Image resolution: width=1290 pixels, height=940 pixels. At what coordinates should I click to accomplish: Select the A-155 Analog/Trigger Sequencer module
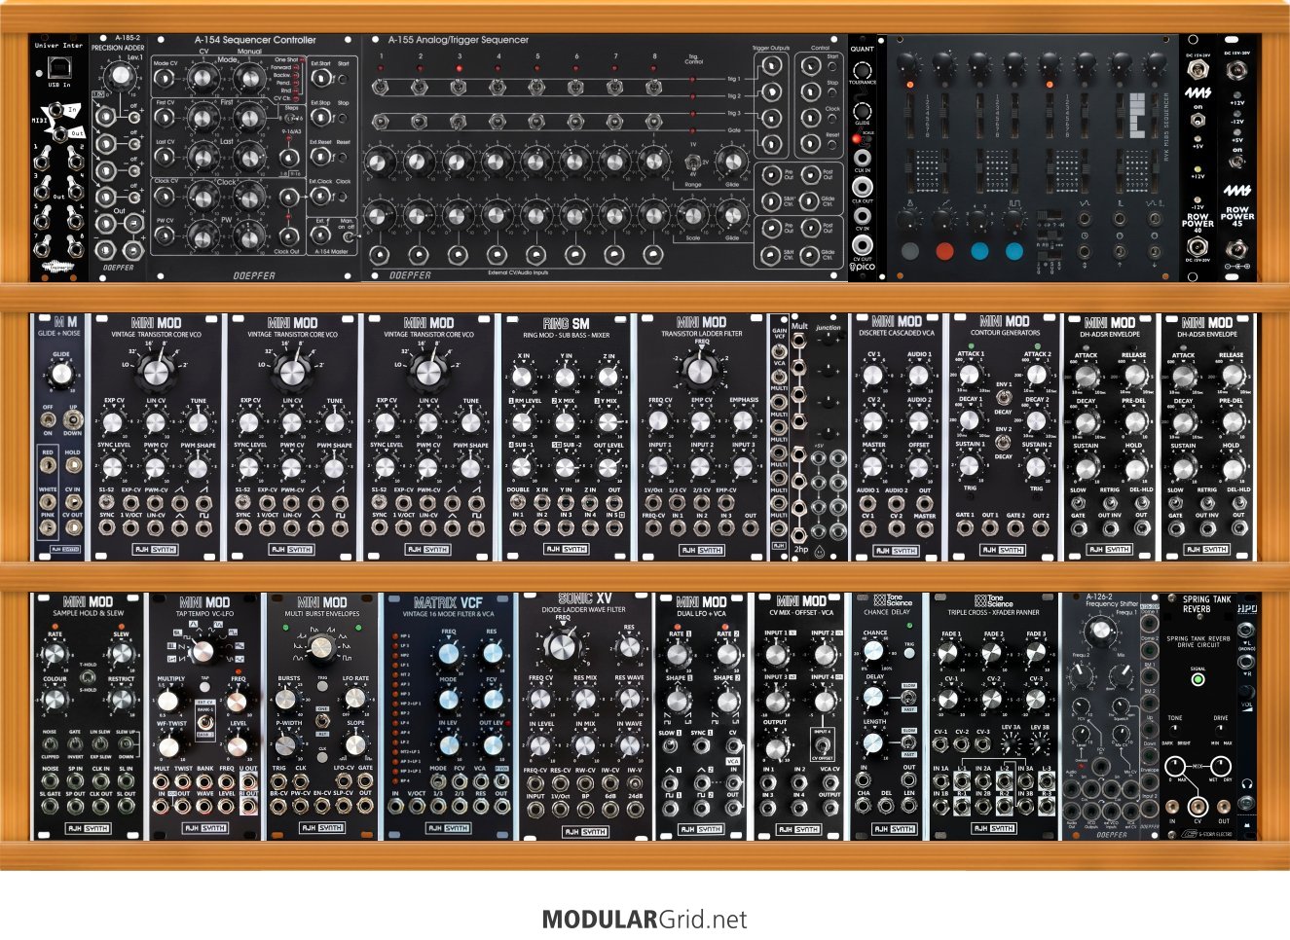click(604, 159)
